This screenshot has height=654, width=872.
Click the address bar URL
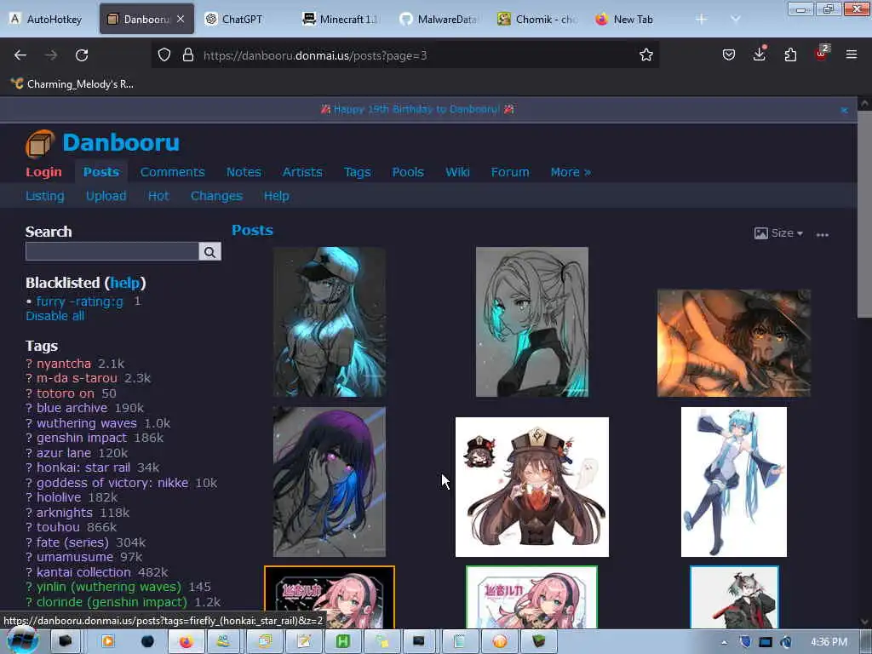pyautogui.click(x=315, y=55)
